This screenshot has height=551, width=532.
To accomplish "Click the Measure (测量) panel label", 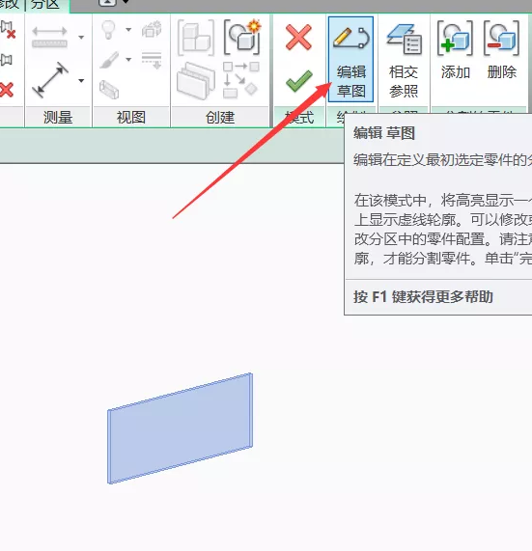I will tap(58, 117).
